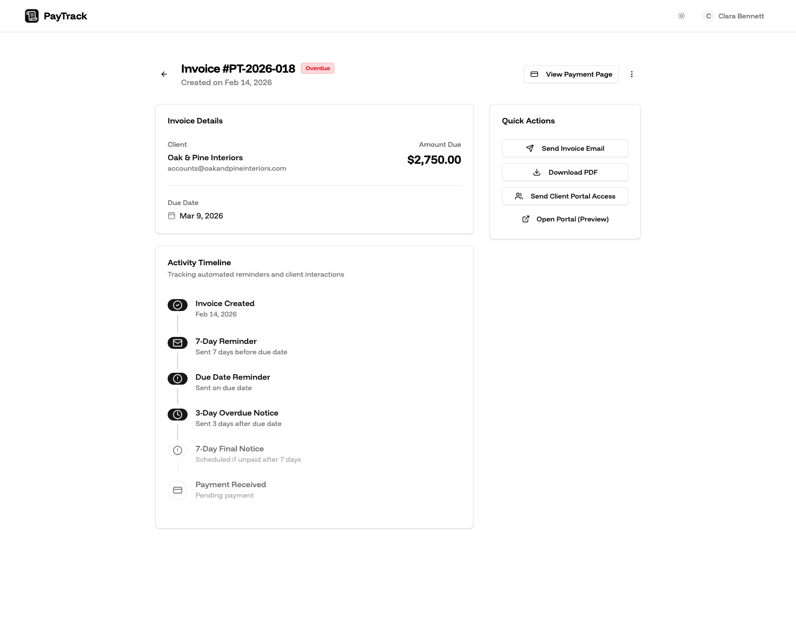Click the back arrow to return
Screen dimensions: 796x637
point(164,74)
